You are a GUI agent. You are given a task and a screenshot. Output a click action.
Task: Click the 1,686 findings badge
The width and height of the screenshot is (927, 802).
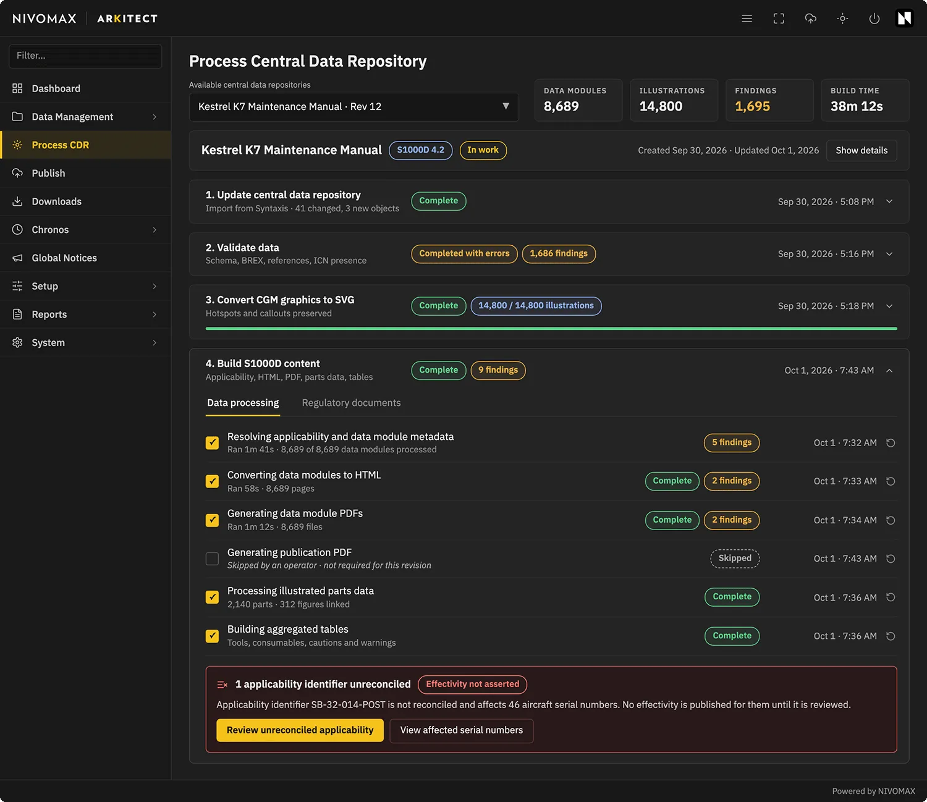click(x=559, y=254)
